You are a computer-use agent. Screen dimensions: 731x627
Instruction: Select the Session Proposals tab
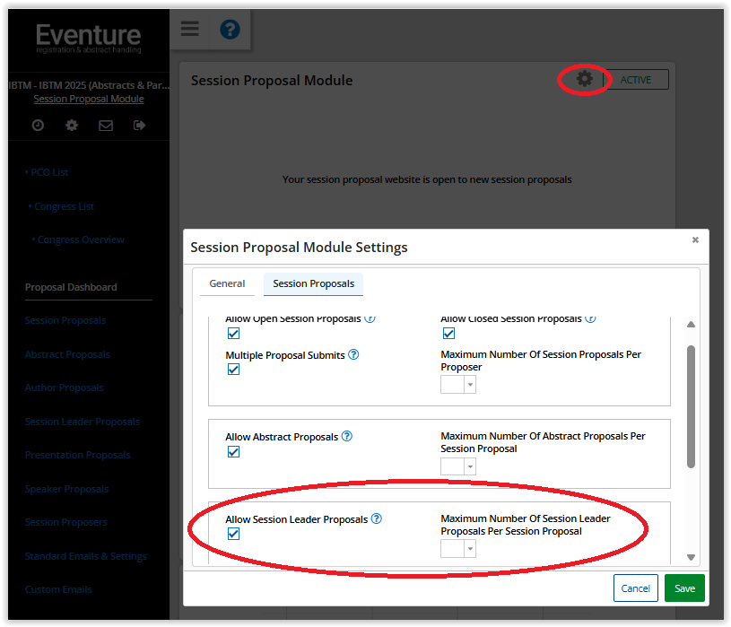(x=313, y=283)
